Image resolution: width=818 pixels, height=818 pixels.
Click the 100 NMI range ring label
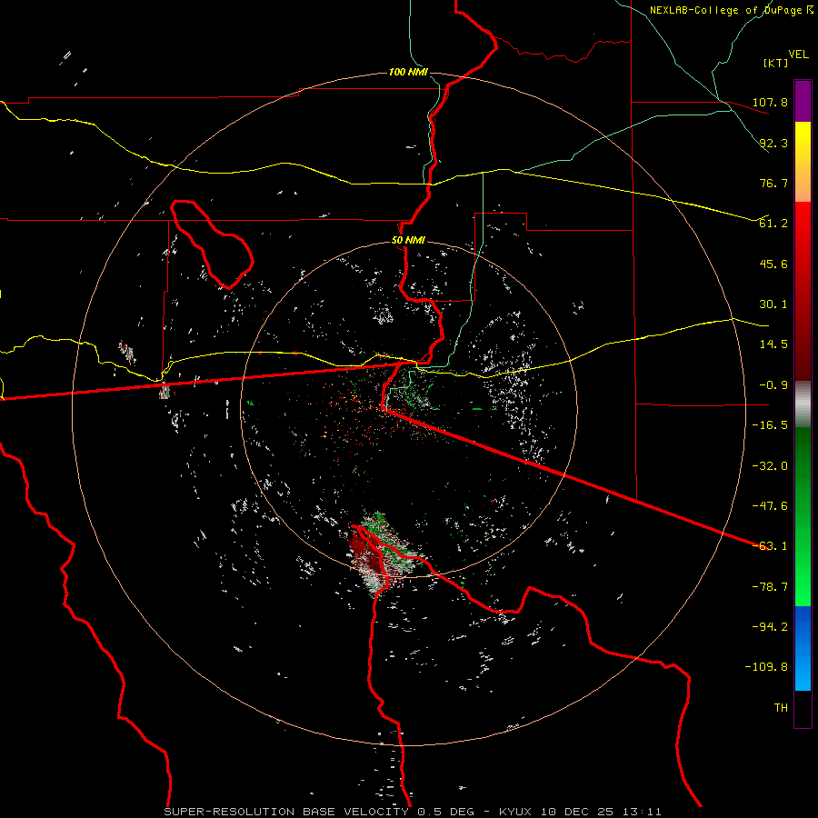coord(408,72)
